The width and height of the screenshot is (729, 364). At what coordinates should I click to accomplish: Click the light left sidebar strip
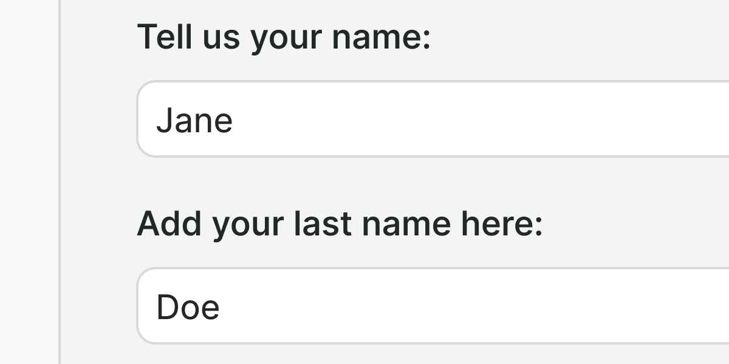tap(27, 182)
